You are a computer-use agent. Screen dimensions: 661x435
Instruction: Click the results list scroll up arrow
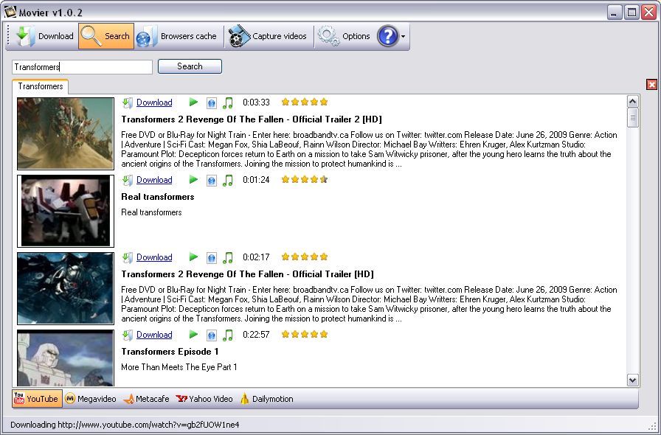click(x=633, y=102)
